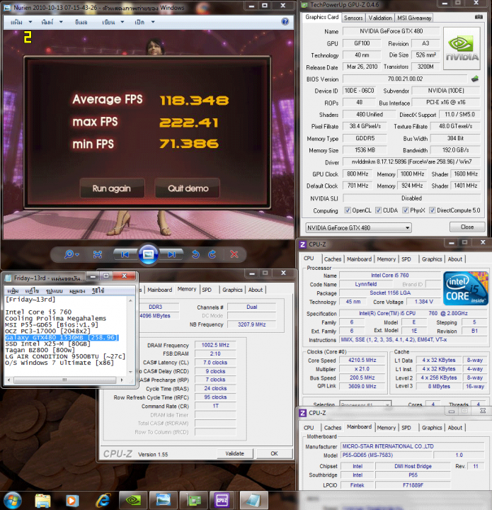Image resolution: width=492 pixels, height=510 pixels.
Task: Click the DRAM Frequency 1002.5 MHz value
Action: tap(215, 345)
